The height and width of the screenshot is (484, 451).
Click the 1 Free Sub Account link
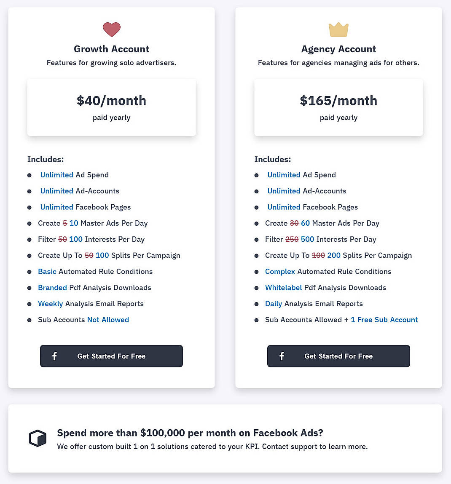click(x=384, y=320)
